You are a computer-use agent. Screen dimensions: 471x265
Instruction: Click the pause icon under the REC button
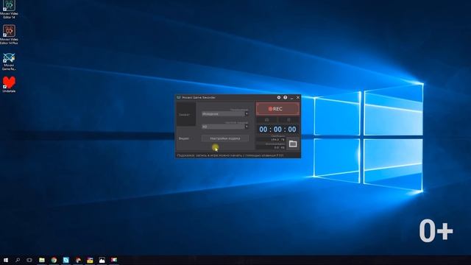click(x=288, y=119)
